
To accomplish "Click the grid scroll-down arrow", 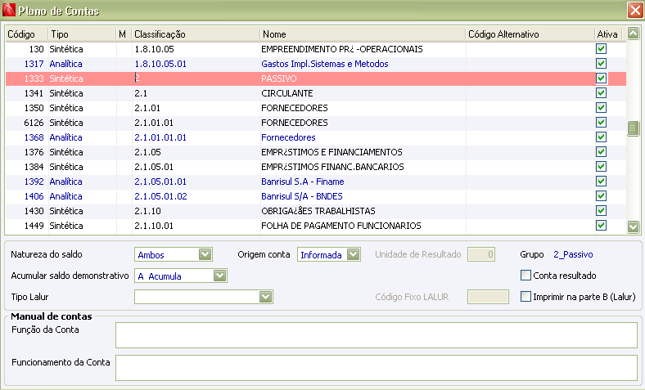I will [x=633, y=226].
